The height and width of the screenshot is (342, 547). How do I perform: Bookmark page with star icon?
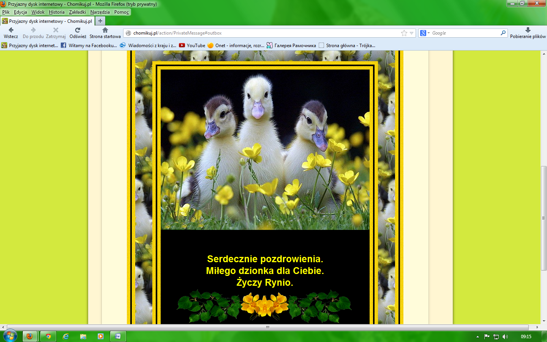[x=404, y=33]
